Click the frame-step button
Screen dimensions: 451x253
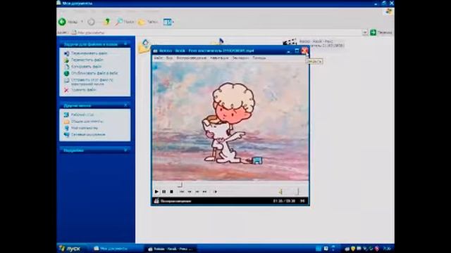215,192
